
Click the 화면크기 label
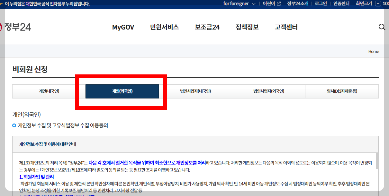coord(364,4)
